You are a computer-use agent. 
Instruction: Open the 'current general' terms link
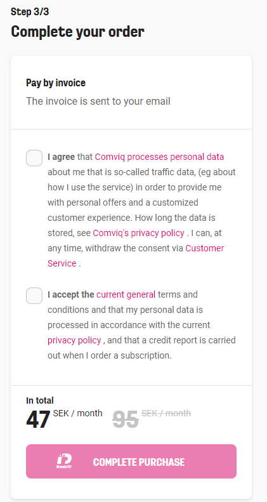126,294
